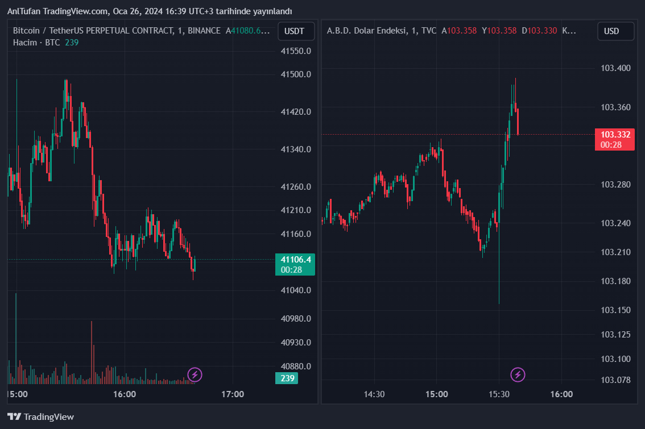
Task: Click the 17:00 time axis label
Action: point(232,394)
